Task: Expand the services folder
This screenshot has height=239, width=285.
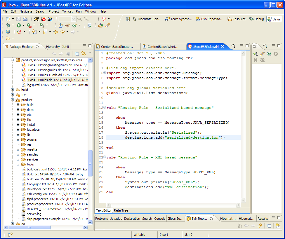Action: pos(18,159)
